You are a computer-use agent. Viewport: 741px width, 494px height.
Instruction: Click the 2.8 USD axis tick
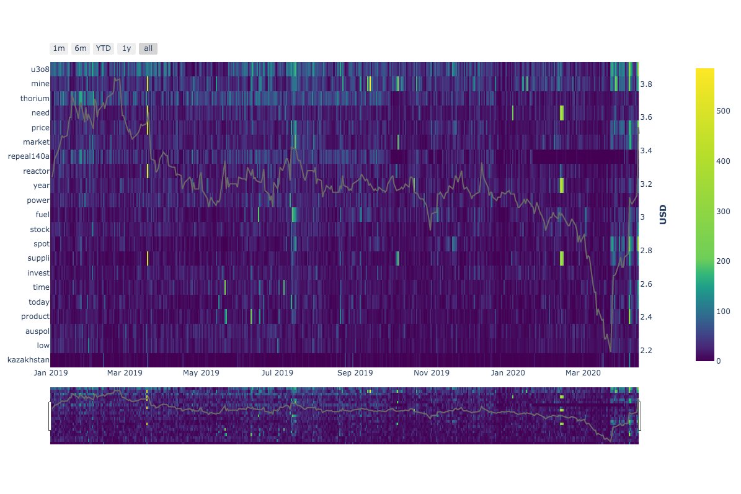point(646,251)
